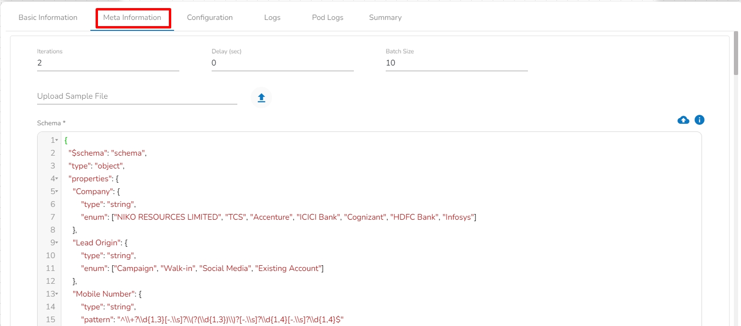Image resolution: width=741 pixels, height=326 pixels.
Task: Open the schema info icon
Action: (699, 120)
